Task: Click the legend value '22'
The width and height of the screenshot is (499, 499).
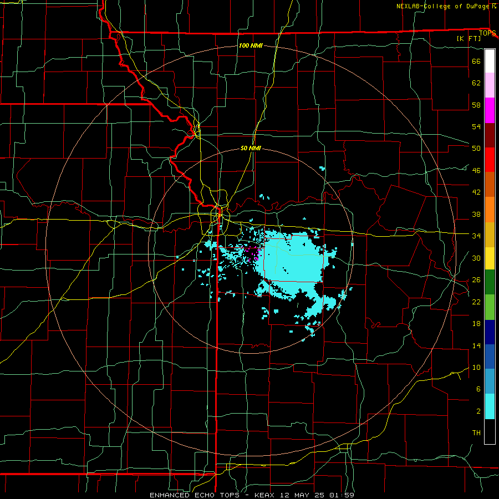Action: click(x=476, y=302)
